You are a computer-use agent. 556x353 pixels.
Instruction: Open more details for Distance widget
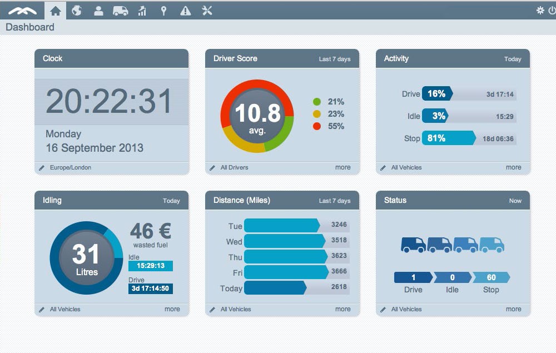[x=342, y=309]
